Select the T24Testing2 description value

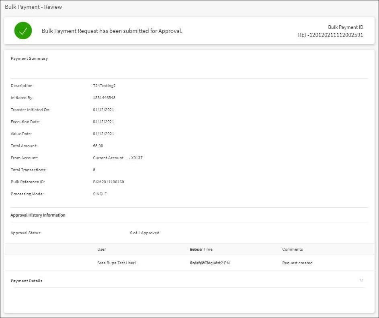104,85
